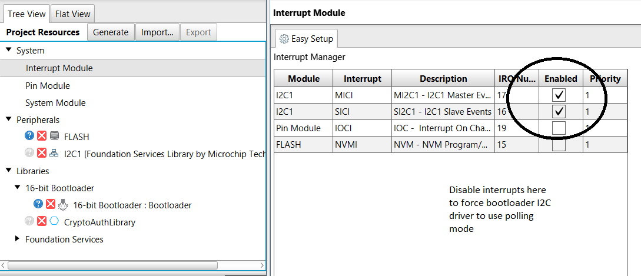This screenshot has height=276, width=641.
Task: Select Pin Module in the tree
Action: tap(48, 86)
